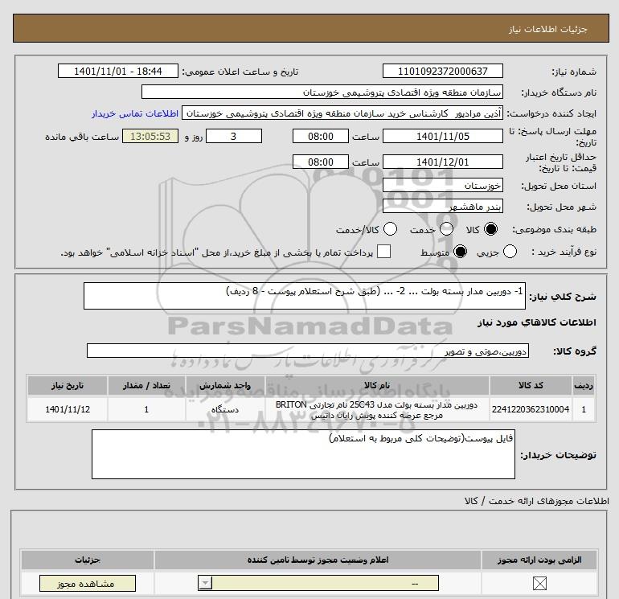Image resolution: width=619 pixels, height=599 pixels.
Task: Click the ردیف column header
Action: pos(584,385)
